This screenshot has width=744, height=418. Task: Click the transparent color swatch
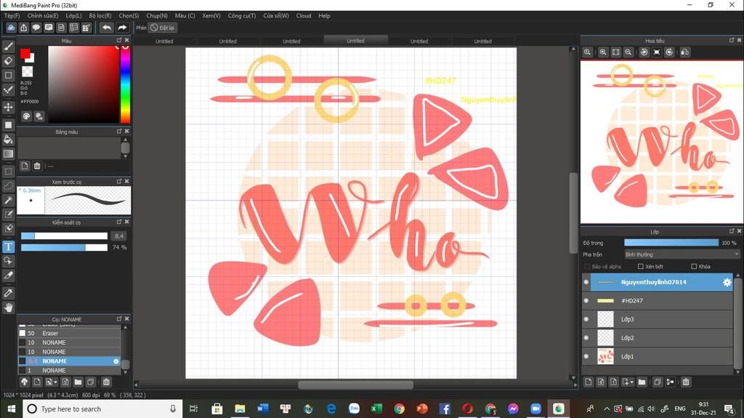[x=28, y=72]
